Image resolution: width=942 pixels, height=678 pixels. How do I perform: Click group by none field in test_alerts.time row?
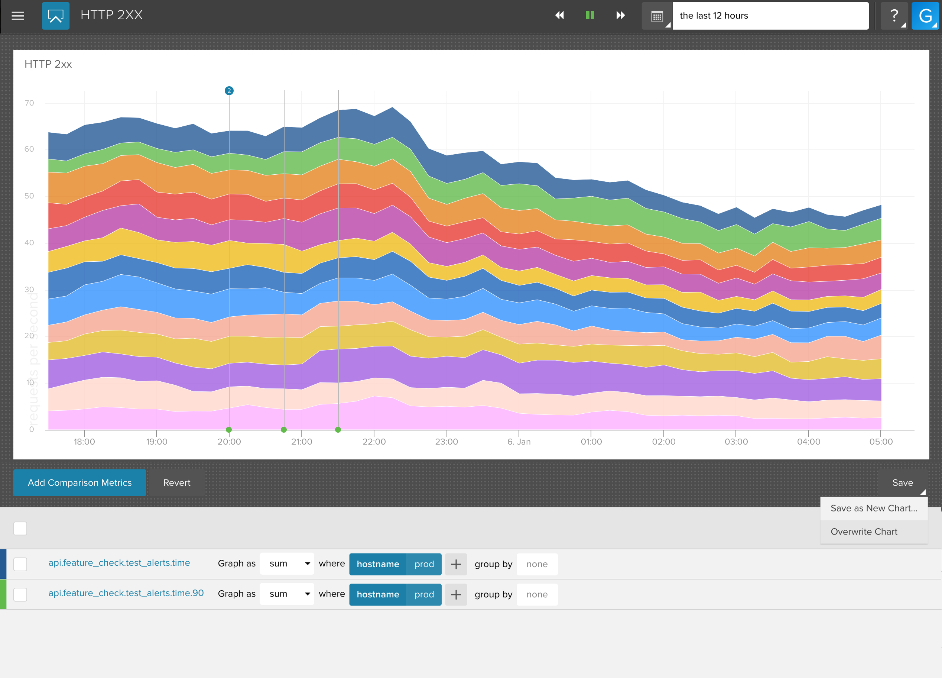(537, 564)
